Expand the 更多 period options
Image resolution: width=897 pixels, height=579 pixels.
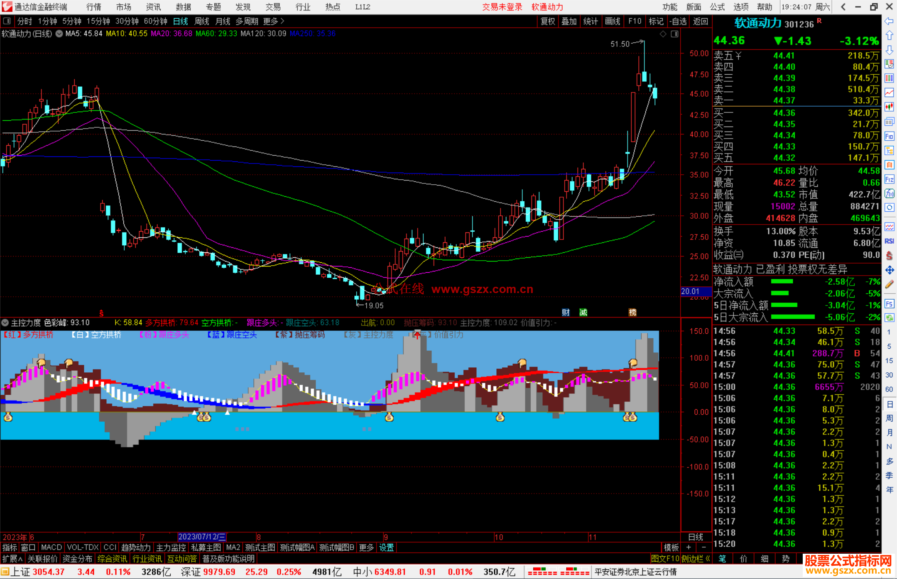[x=273, y=21]
